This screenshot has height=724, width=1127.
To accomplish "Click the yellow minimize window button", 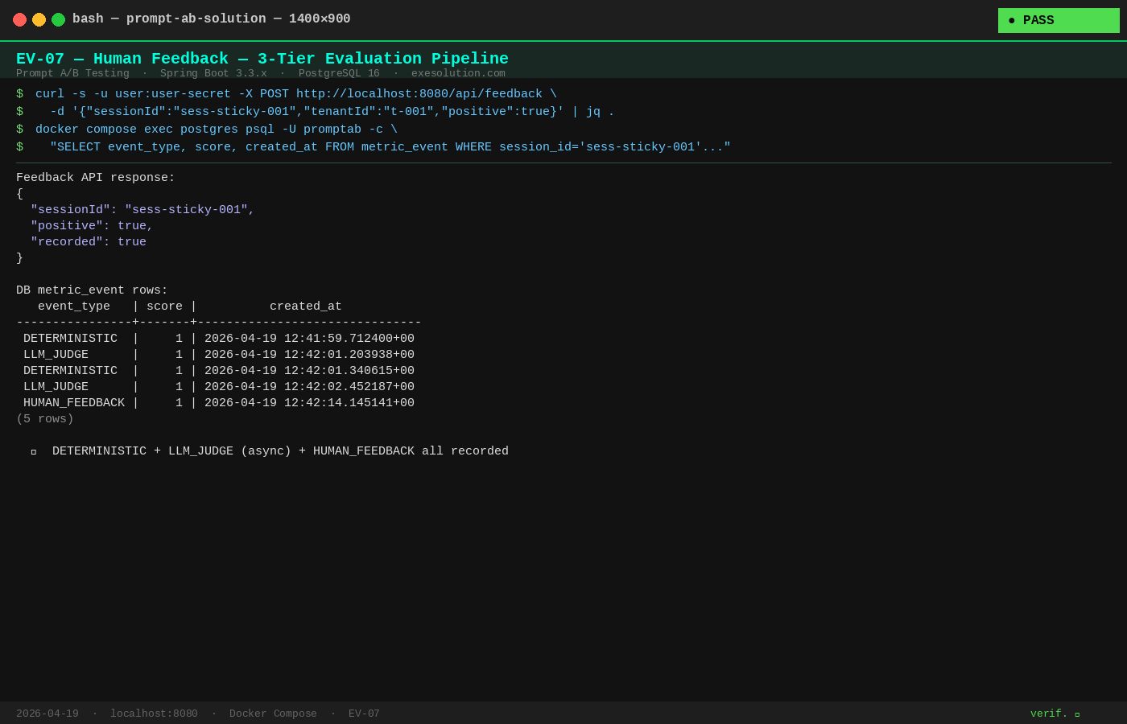I will tap(39, 19).
